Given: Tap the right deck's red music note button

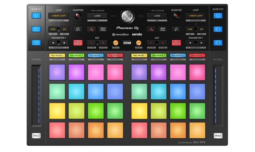Looking at the screenshot, I should click(x=151, y=29).
